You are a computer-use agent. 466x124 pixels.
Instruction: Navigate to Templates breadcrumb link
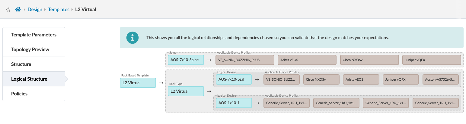coord(59,10)
